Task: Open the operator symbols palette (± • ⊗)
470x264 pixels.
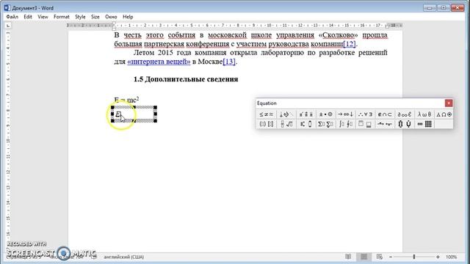Action: (325, 114)
